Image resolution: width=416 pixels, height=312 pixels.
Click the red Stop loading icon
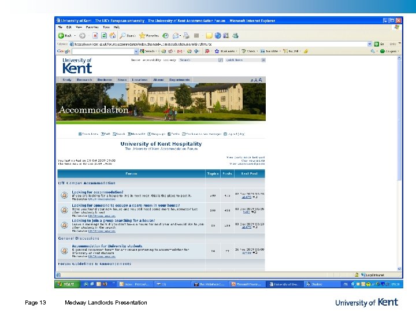click(x=95, y=36)
